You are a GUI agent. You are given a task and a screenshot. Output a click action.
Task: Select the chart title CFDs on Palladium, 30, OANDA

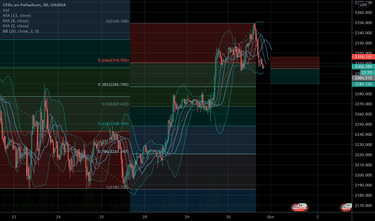click(x=34, y=5)
